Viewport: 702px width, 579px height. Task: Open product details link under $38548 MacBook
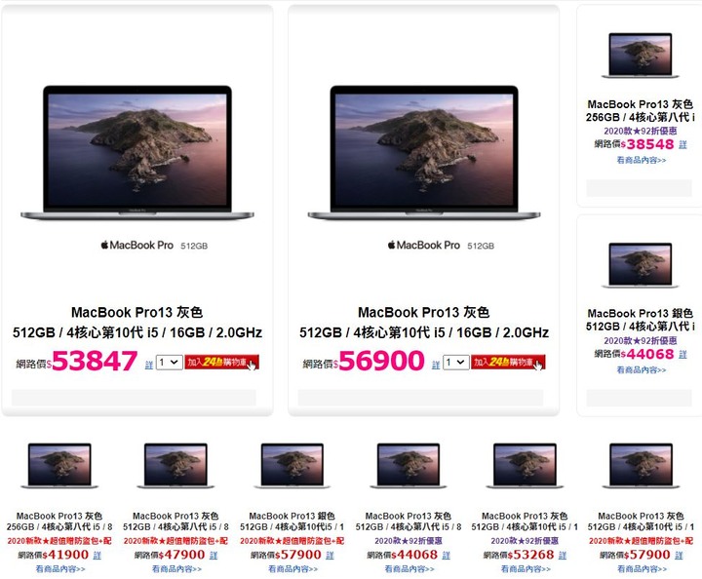pyautogui.click(x=642, y=160)
